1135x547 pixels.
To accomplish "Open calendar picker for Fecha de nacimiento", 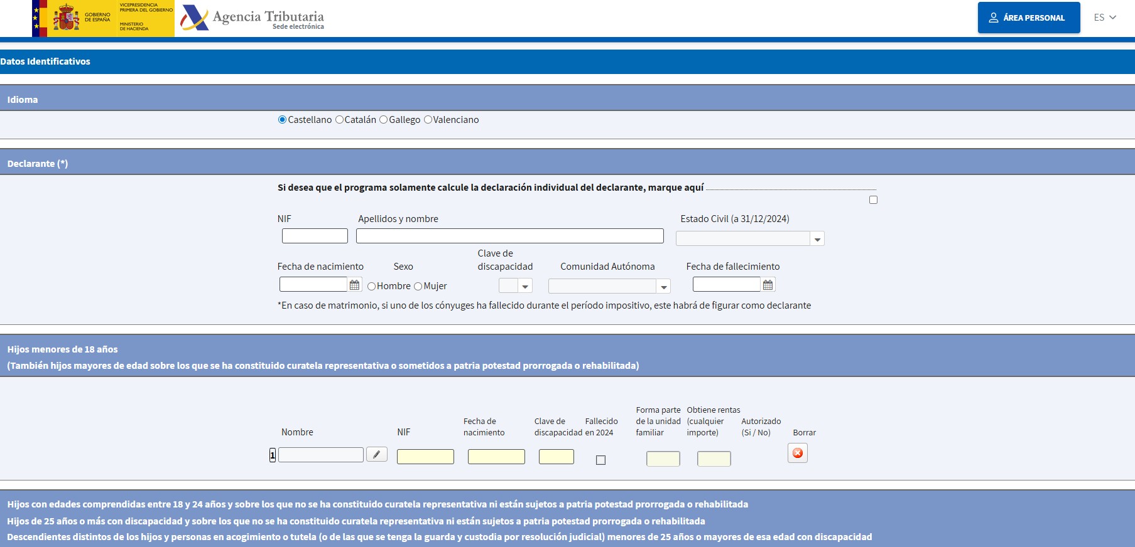I will (x=354, y=285).
